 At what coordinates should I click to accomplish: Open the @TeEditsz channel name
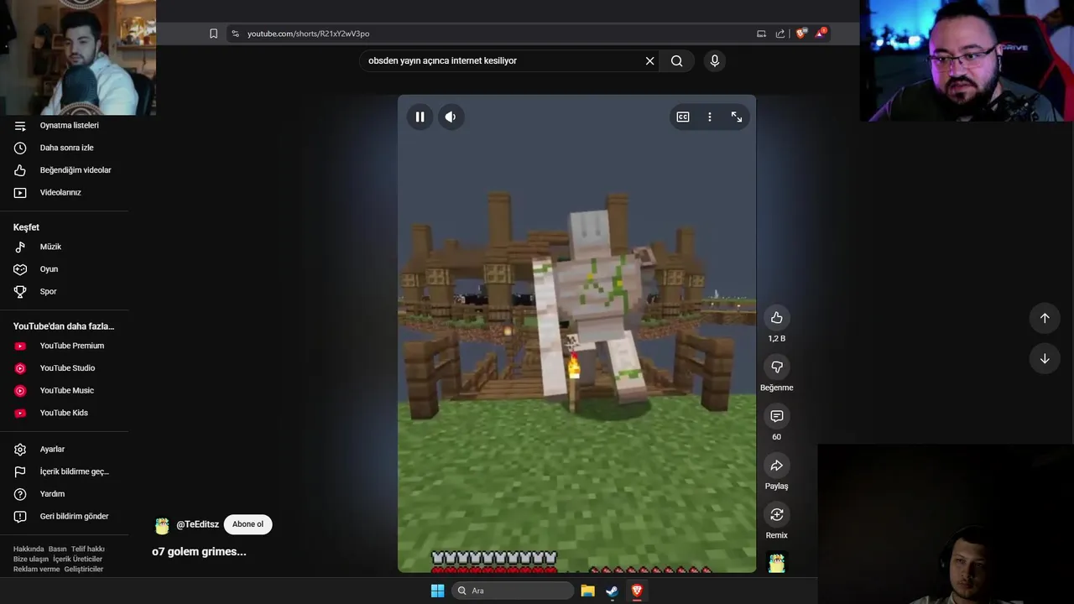click(197, 524)
